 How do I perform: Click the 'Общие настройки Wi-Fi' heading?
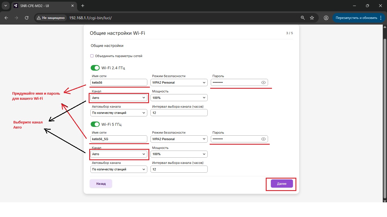[x=117, y=33]
